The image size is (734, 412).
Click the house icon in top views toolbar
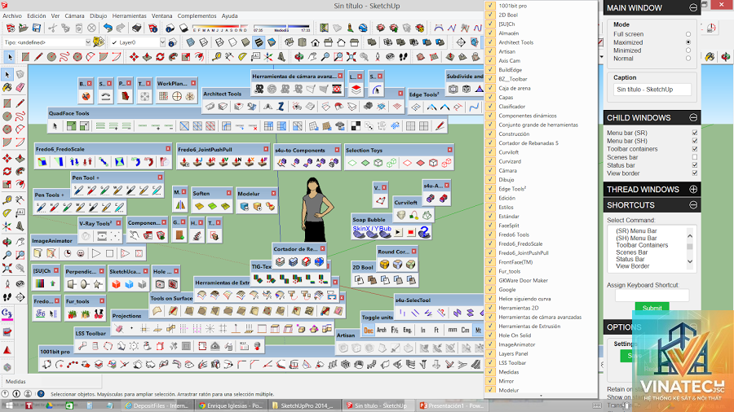point(315,42)
